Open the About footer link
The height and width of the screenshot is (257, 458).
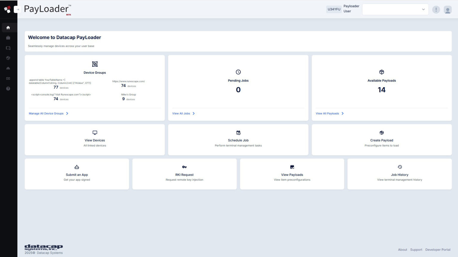(x=403, y=250)
